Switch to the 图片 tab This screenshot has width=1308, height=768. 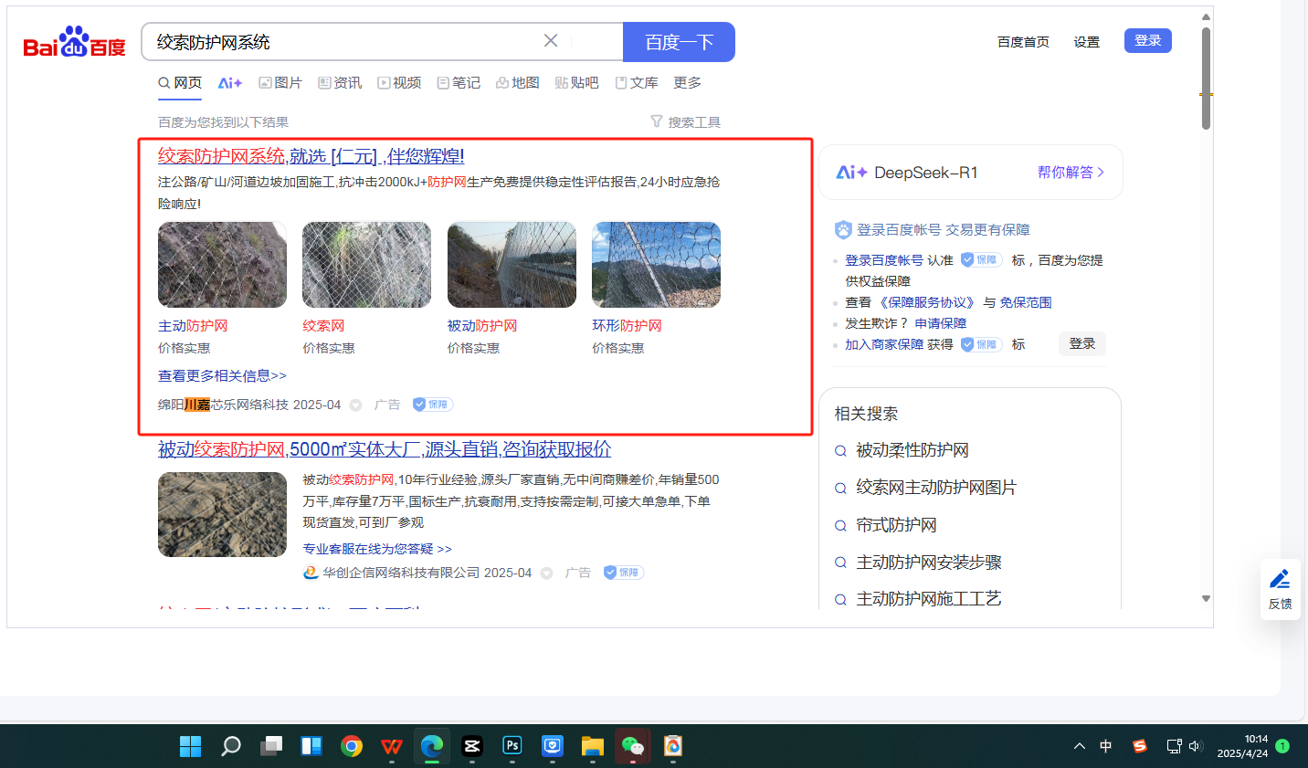click(280, 83)
